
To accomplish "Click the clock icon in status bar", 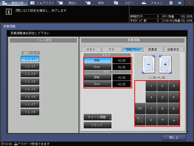I will 2,144.
